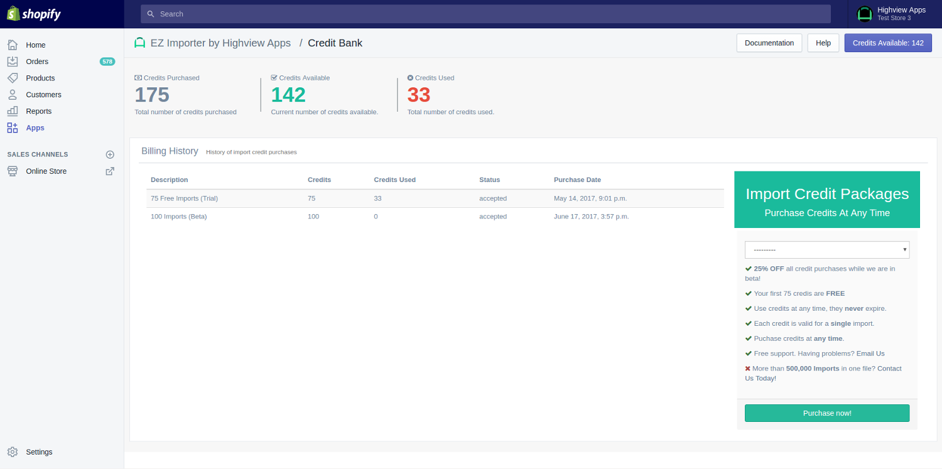Open Help from the page header
The width and height of the screenshot is (942, 469).
(x=823, y=43)
